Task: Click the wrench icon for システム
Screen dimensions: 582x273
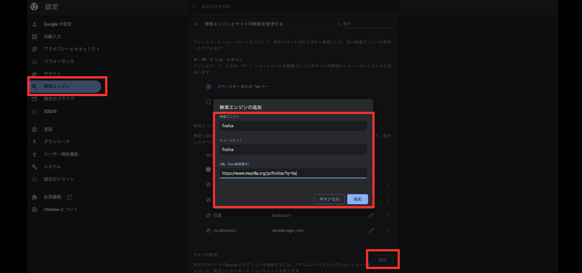Action: point(35,167)
